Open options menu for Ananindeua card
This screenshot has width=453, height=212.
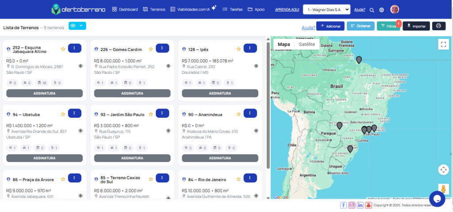pyautogui.click(x=250, y=113)
